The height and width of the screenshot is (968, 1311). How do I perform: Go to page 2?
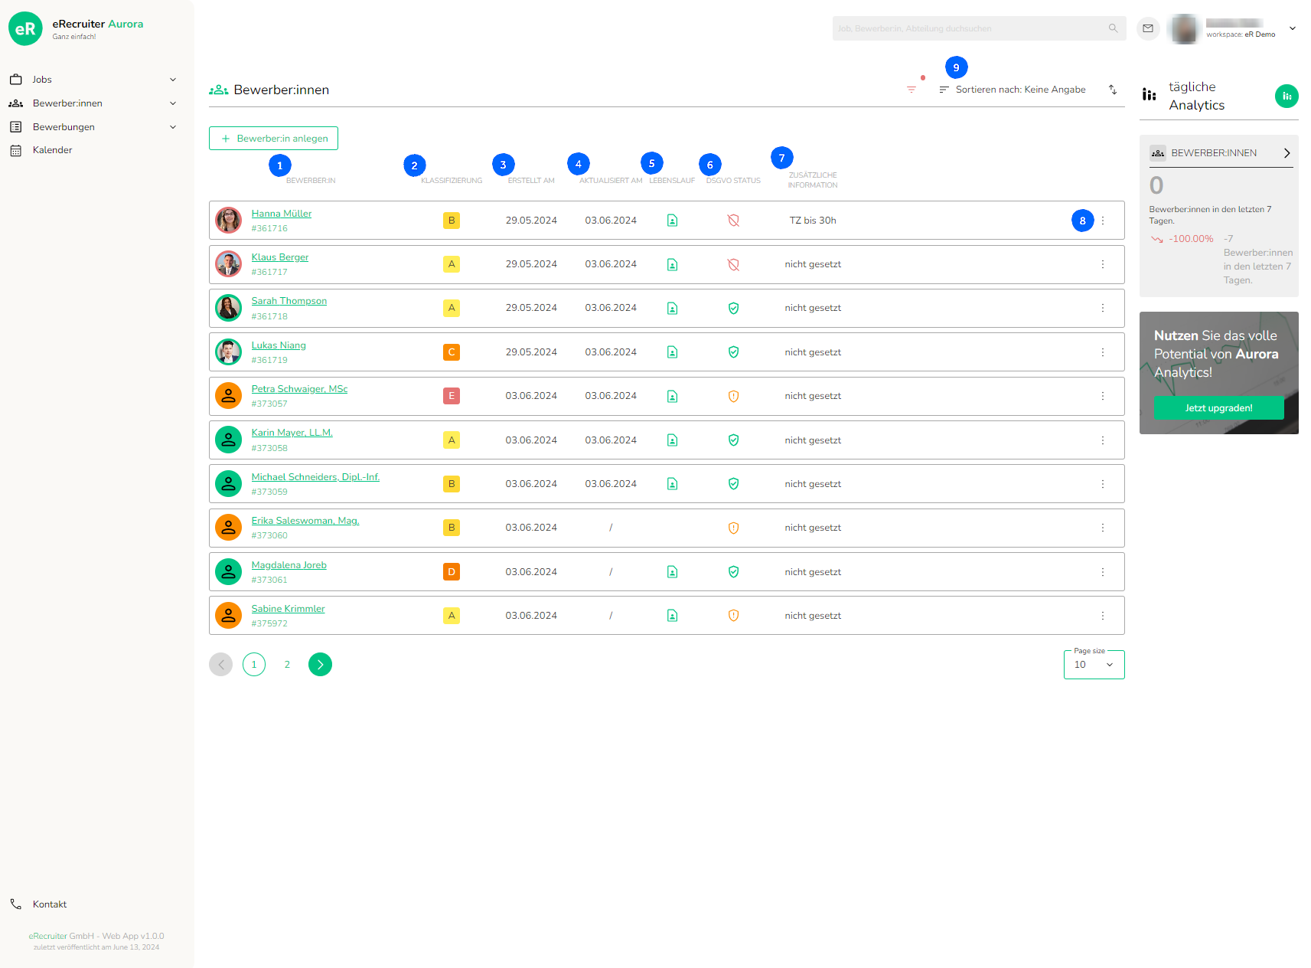click(x=287, y=665)
